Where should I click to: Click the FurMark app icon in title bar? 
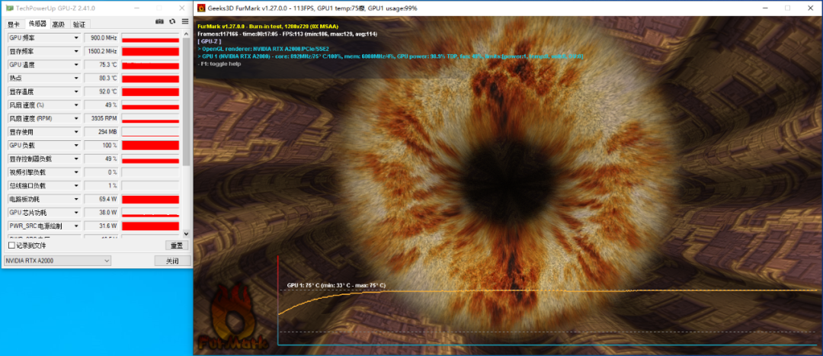coord(201,8)
